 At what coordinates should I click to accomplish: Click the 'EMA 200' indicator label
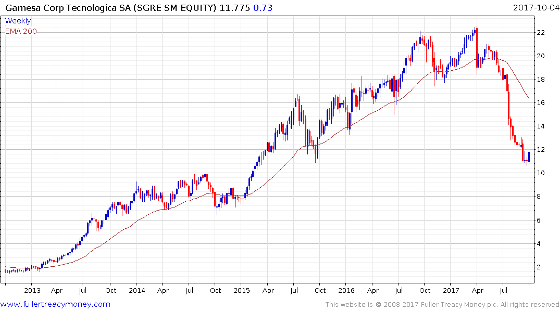(21, 31)
